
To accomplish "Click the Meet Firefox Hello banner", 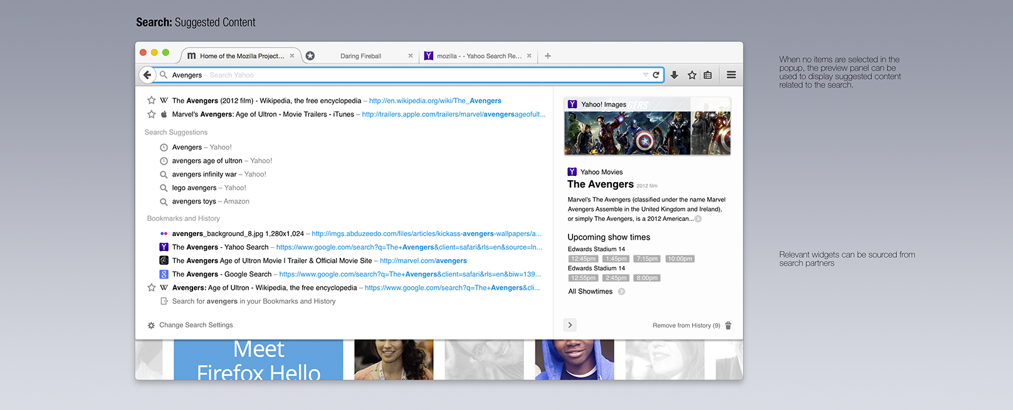I will click(258, 360).
